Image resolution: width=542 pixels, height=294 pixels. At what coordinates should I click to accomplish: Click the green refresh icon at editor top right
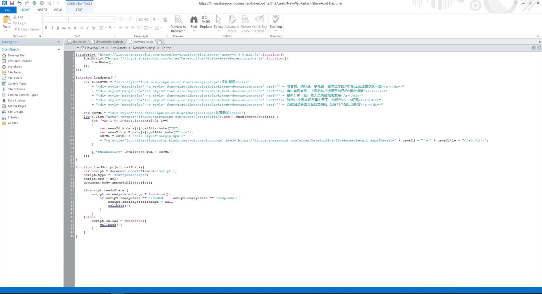[534, 48]
